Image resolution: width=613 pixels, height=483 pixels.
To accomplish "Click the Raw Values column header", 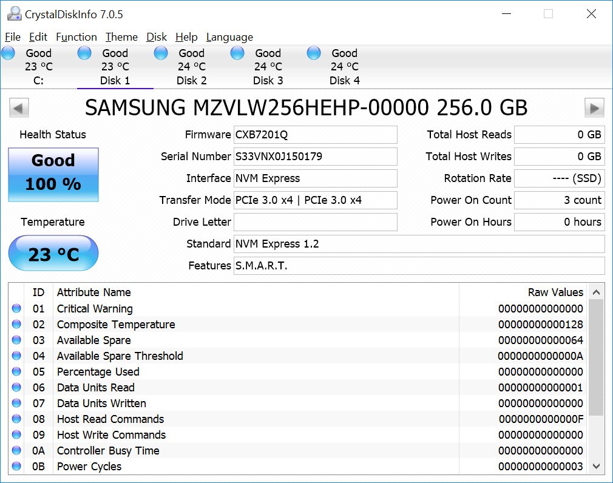I will (555, 292).
